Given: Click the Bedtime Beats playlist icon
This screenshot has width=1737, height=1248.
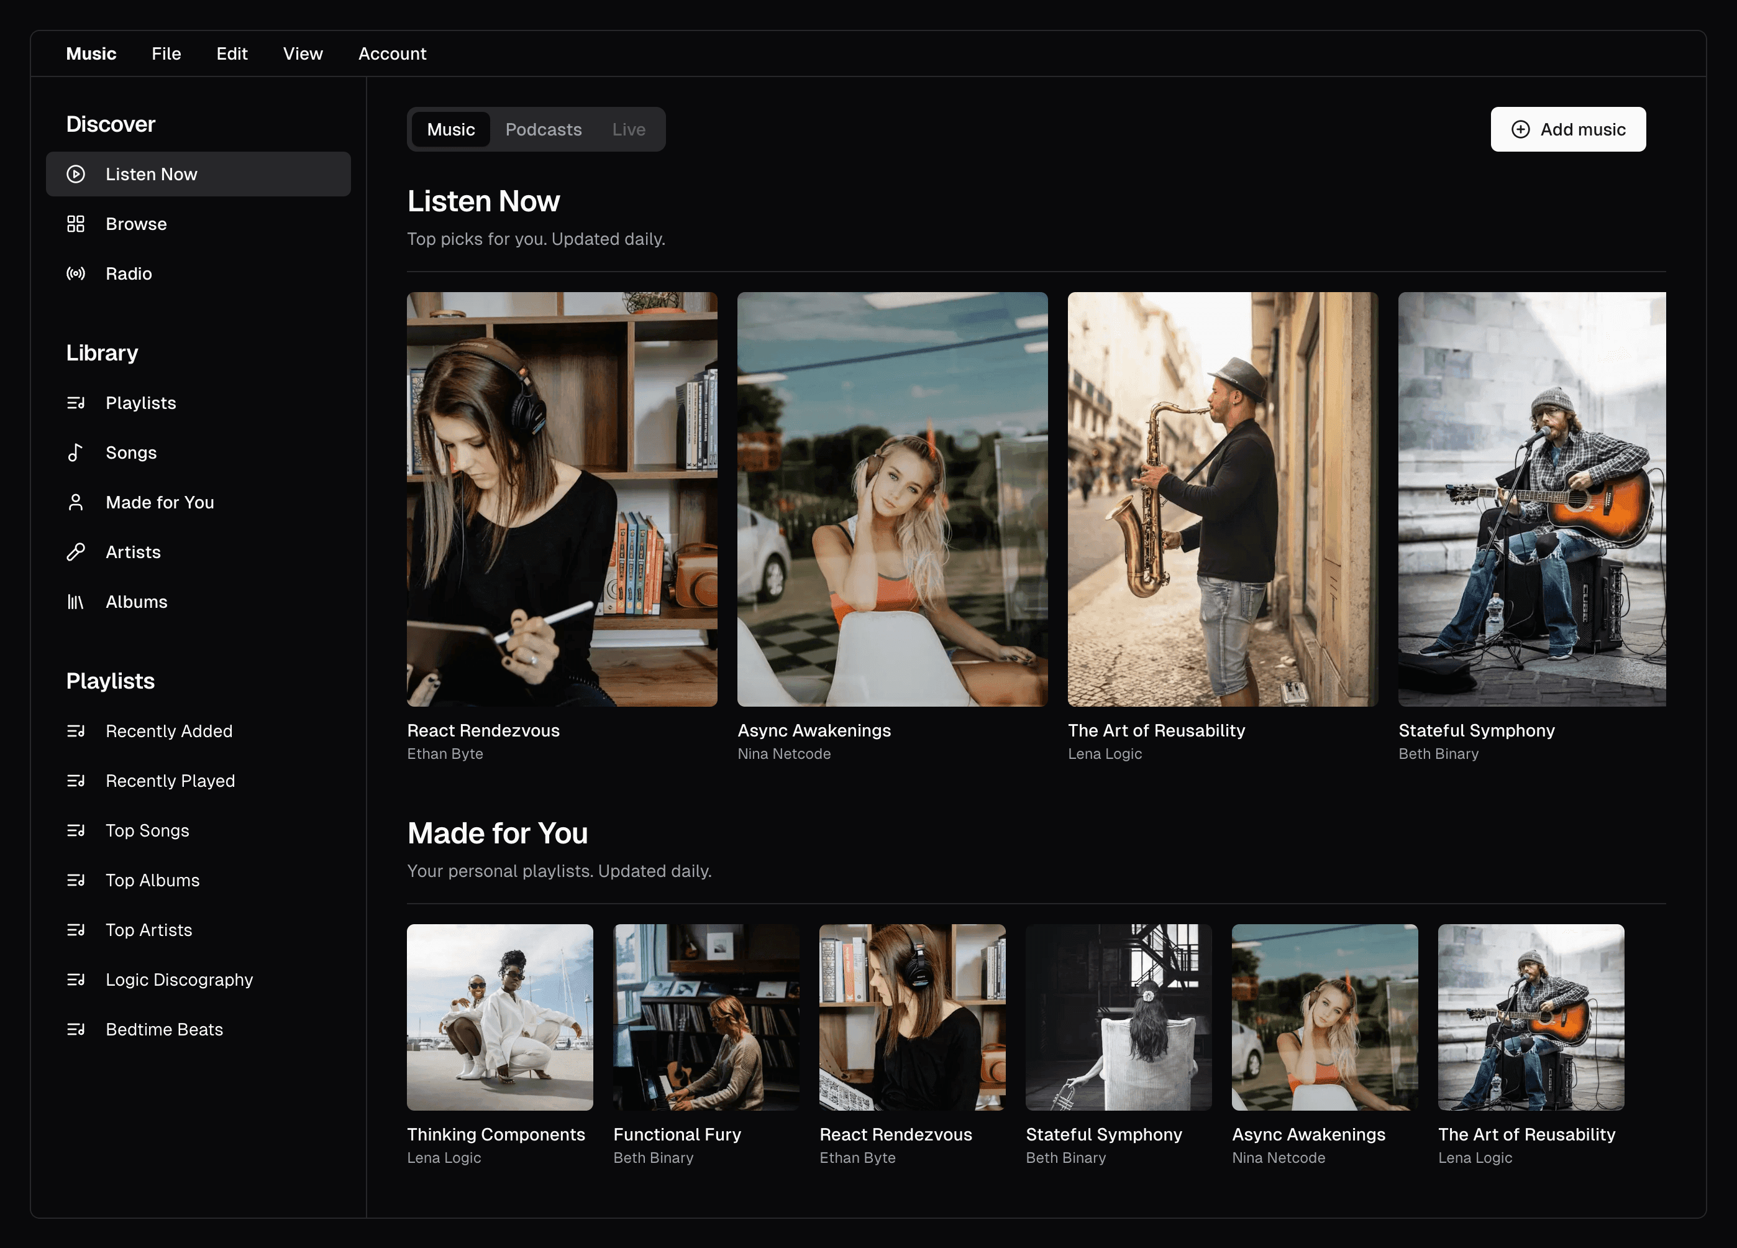Looking at the screenshot, I should click(75, 1030).
